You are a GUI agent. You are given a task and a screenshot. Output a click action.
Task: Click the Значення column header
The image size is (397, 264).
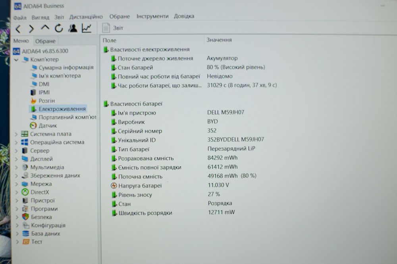219,40
